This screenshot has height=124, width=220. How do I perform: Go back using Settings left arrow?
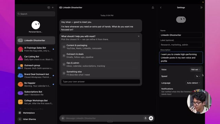point(161,8)
